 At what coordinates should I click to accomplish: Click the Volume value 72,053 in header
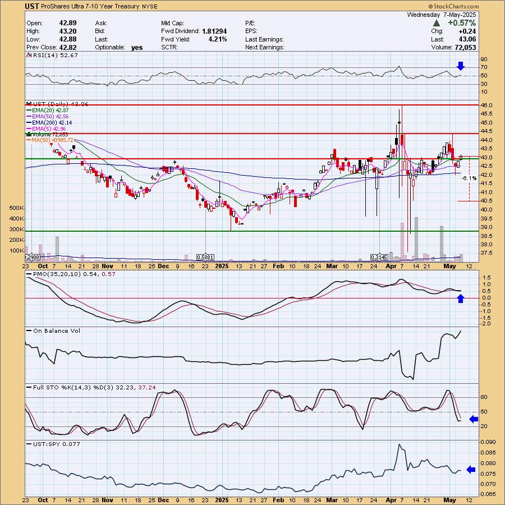(x=465, y=47)
